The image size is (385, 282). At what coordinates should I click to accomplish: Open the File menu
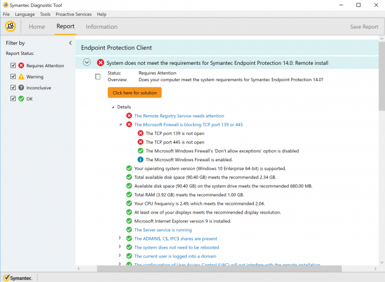[6, 14]
